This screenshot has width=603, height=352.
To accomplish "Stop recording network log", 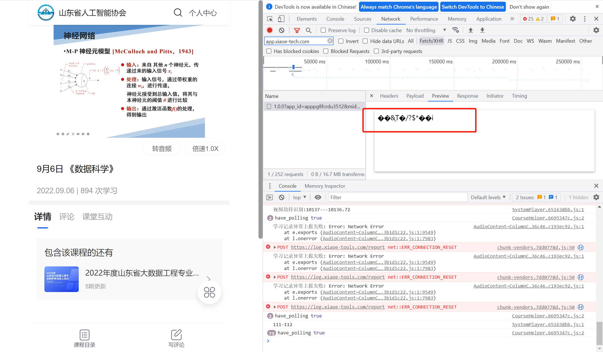I will click(x=270, y=30).
